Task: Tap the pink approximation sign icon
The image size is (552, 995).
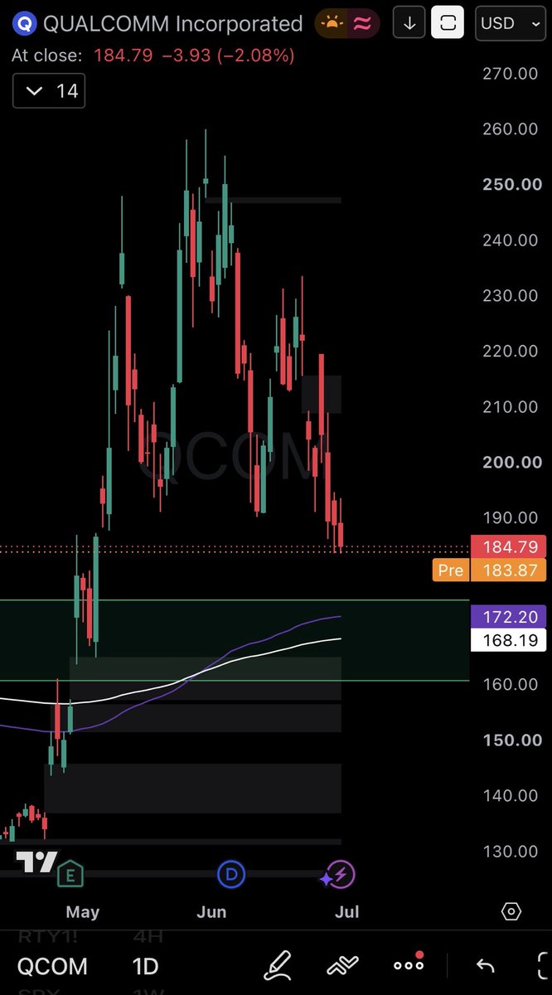Action: 362,23
